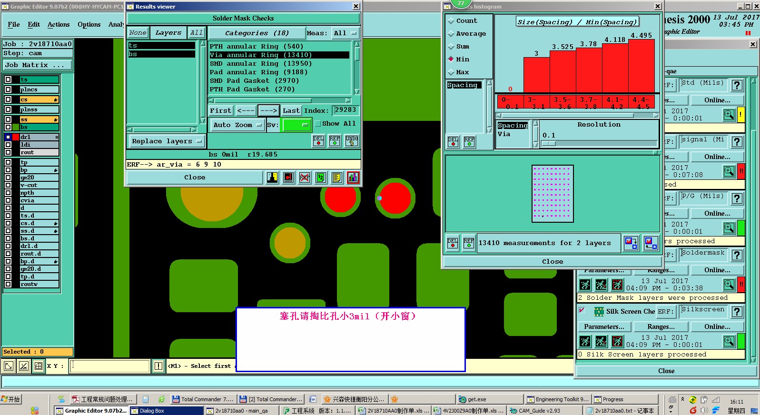Click Windows Start button in taskbar

[x=11, y=399]
